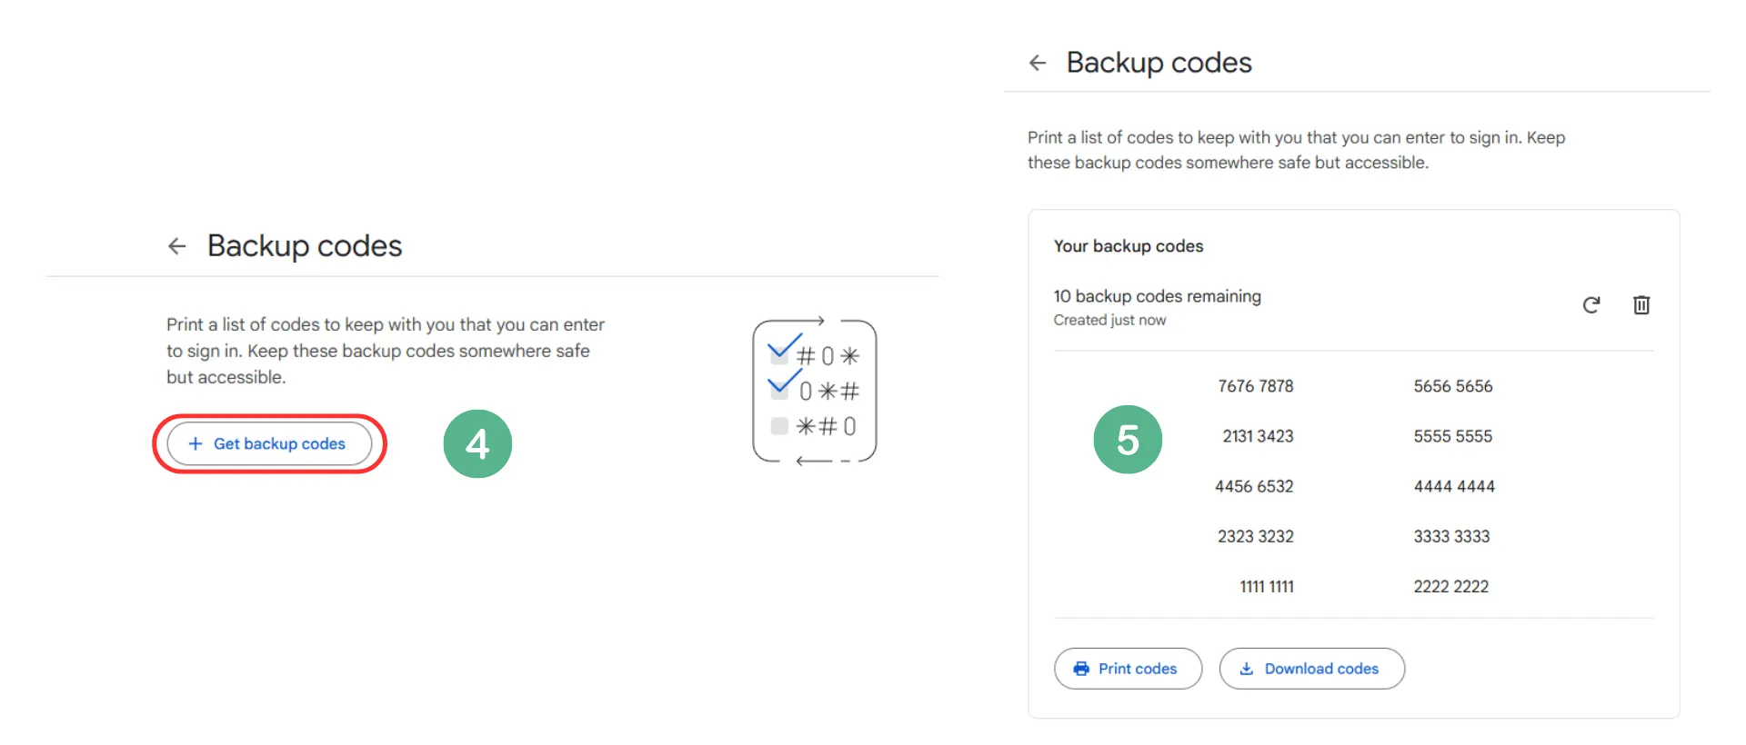The width and height of the screenshot is (1746, 745).
Task: Select backup code 2131 3423
Action: (x=1258, y=436)
